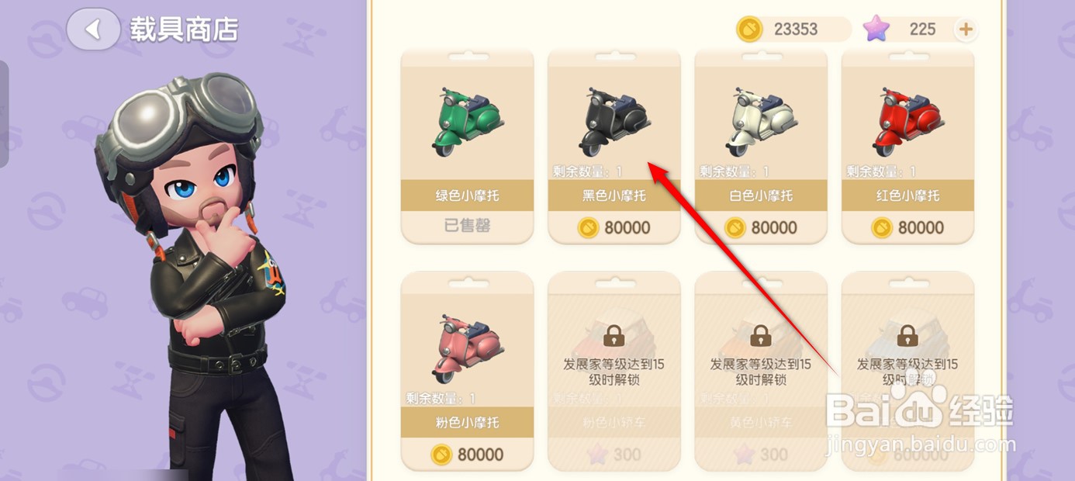This screenshot has width=1075, height=481.
Task: Go back using the arrow button
Action: click(93, 29)
